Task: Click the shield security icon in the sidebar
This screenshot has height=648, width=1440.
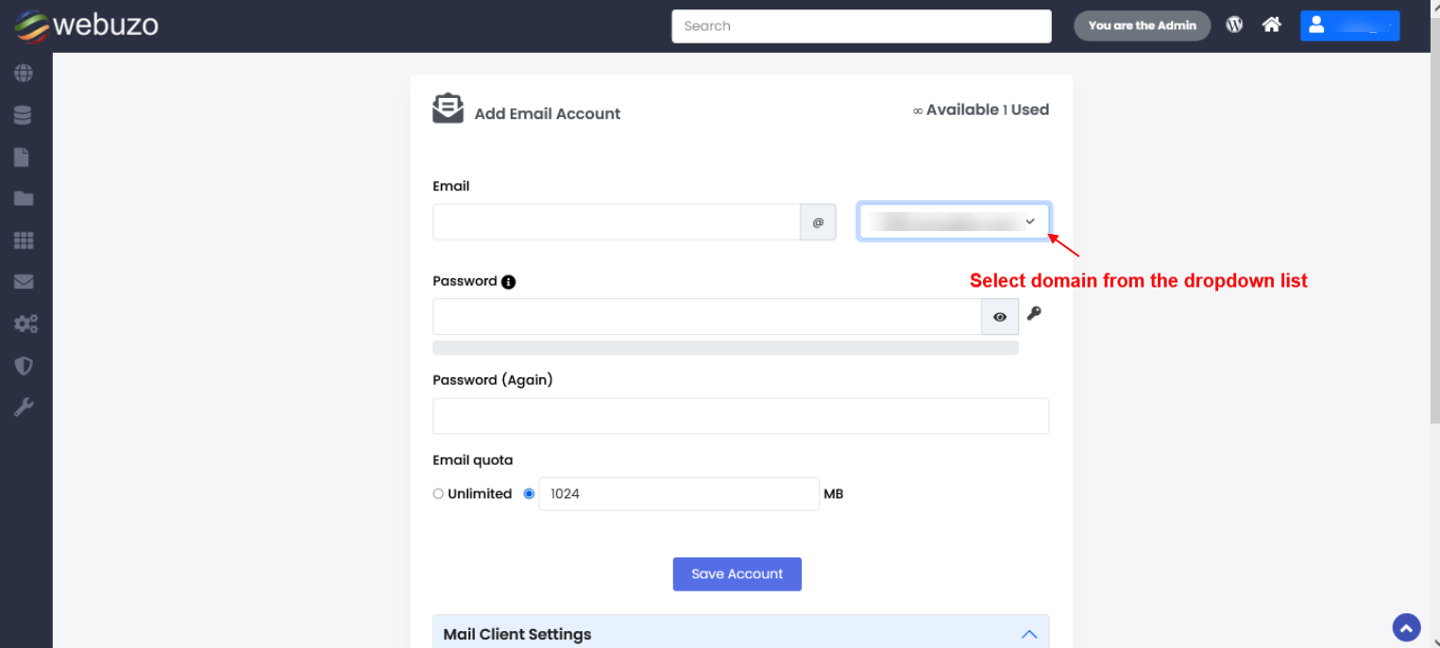Action: 24,365
